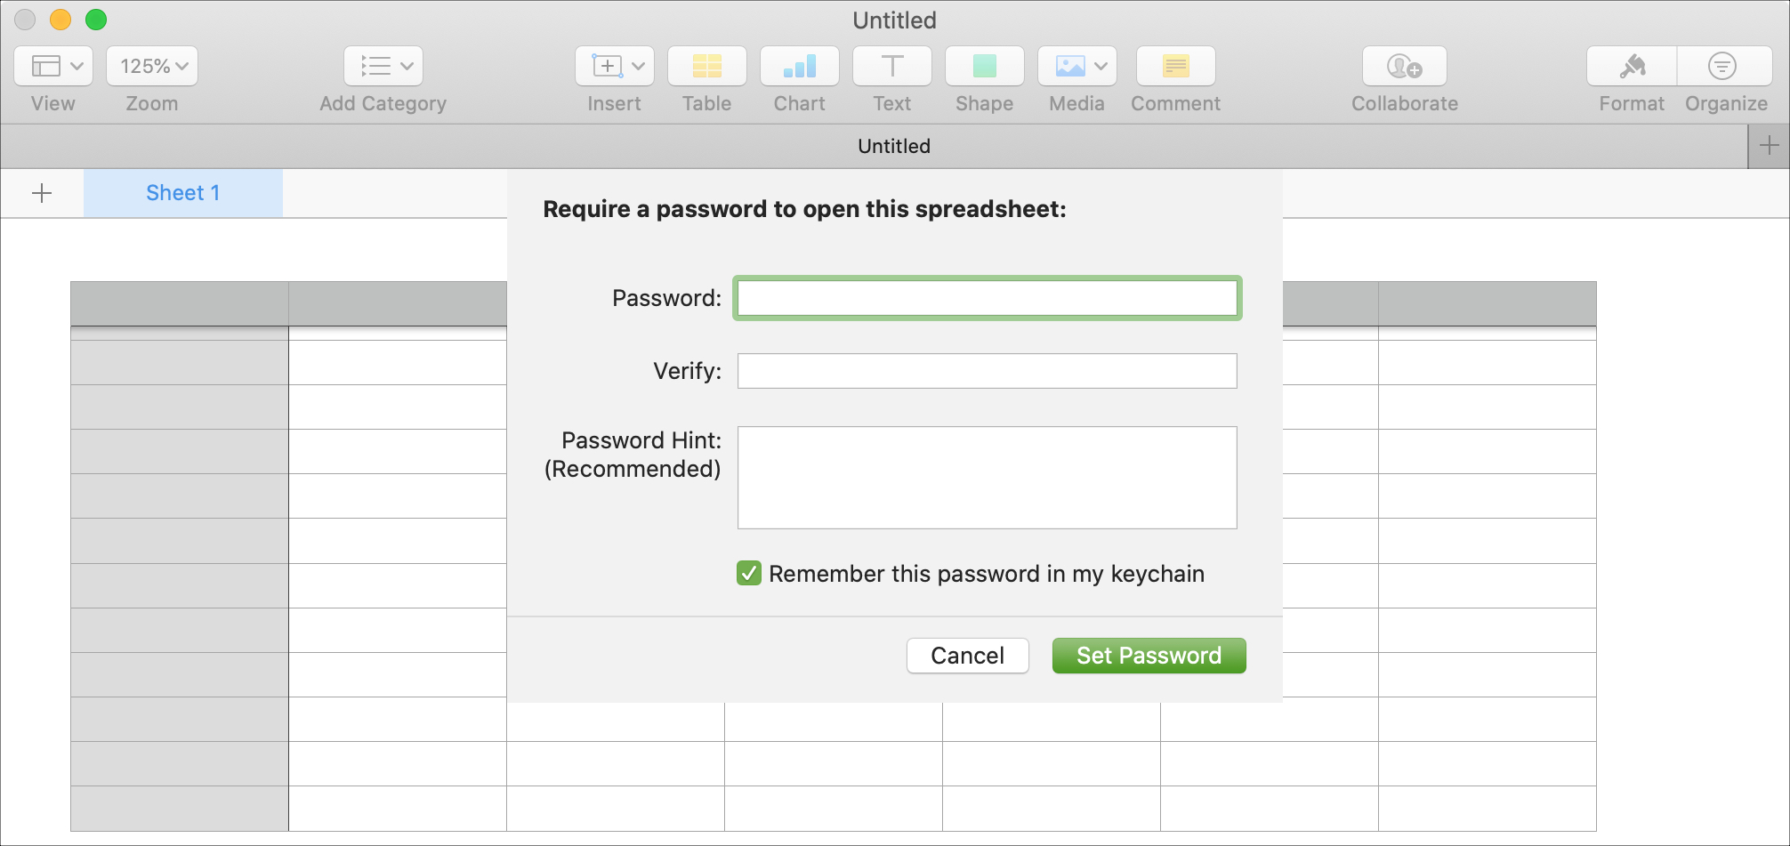Select the Text box tool

pyautogui.click(x=891, y=66)
